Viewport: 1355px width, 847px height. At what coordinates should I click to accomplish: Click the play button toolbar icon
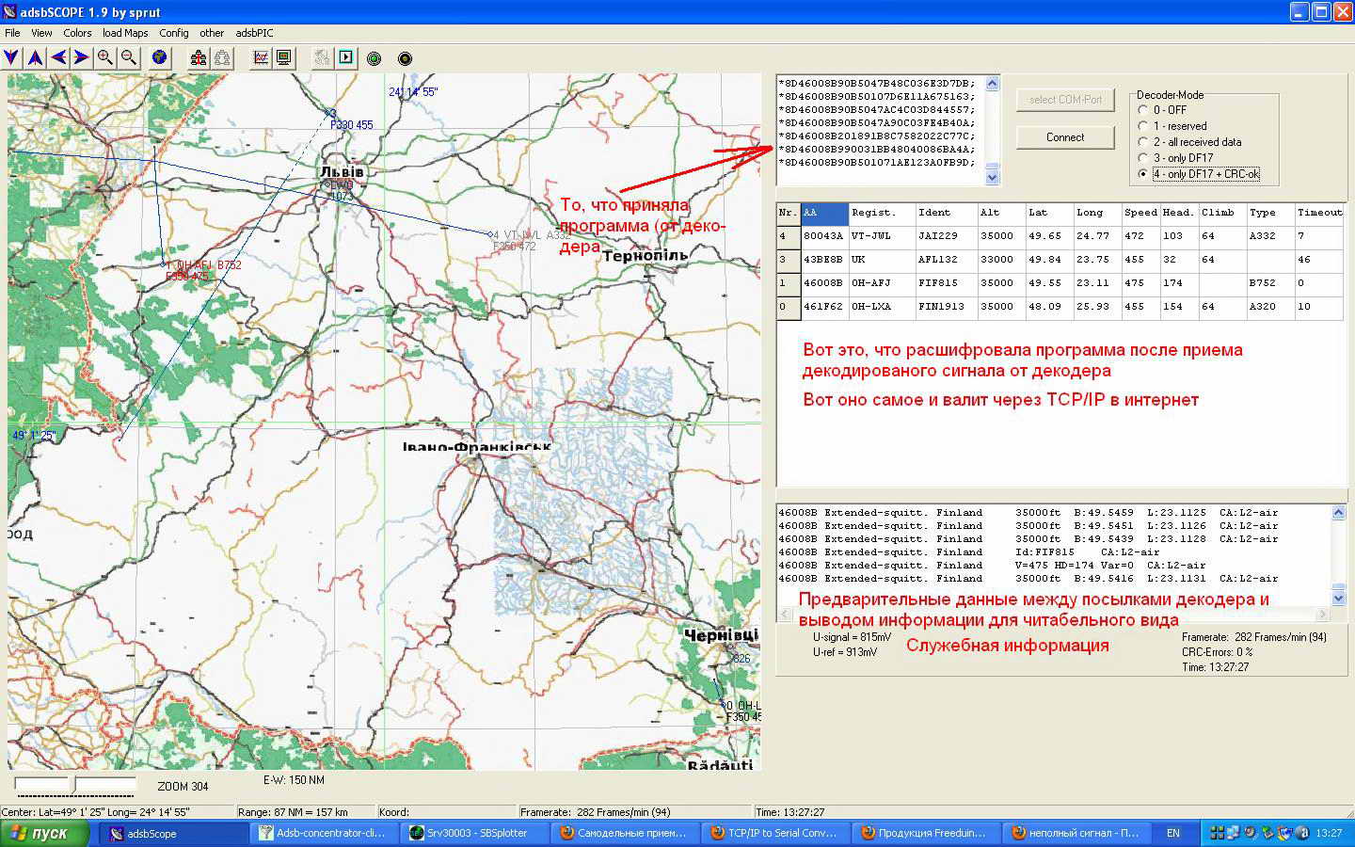pyautogui.click(x=346, y=57)
